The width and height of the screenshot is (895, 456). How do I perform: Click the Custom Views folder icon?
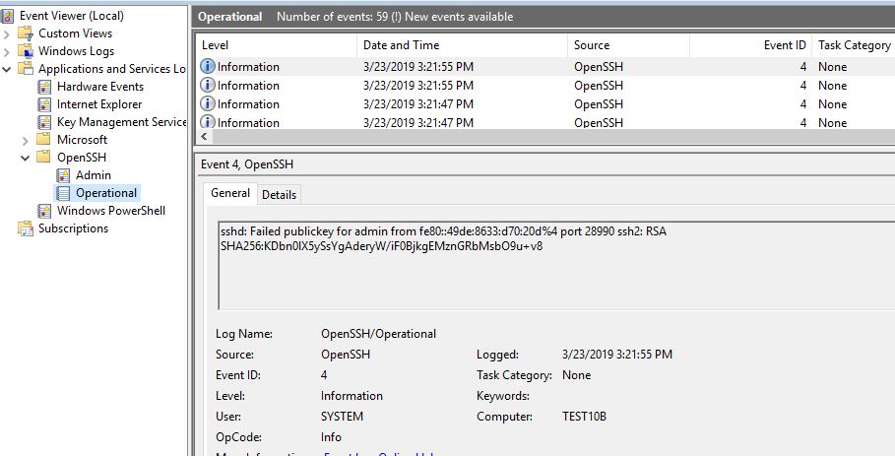point(26,33)
